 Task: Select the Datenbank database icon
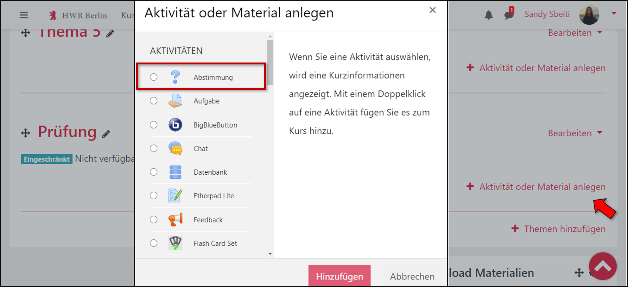pos(175,172)
